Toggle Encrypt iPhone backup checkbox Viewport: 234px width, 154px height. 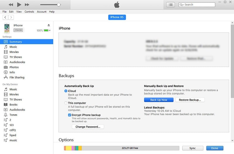pos(69,115)
